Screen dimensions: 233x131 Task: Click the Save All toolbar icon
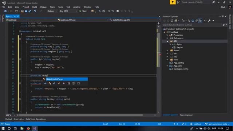pos(30,11)
